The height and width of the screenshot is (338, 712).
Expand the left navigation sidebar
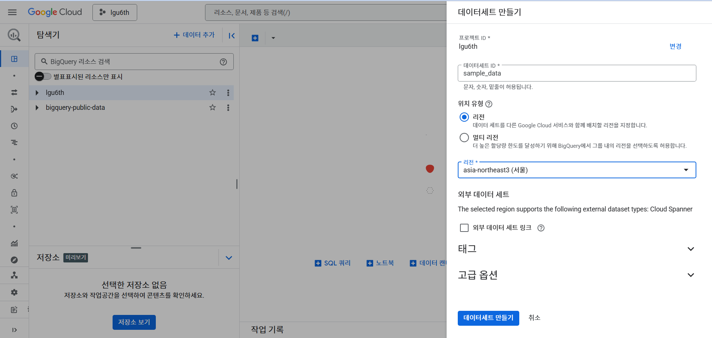point(14,330)
